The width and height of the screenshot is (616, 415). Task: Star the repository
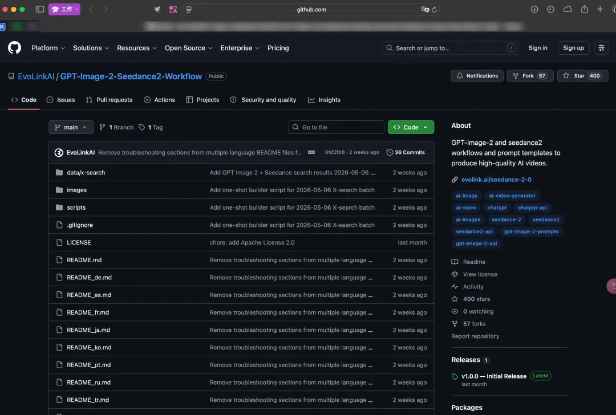pyautogui.click(x=582, y=76)
